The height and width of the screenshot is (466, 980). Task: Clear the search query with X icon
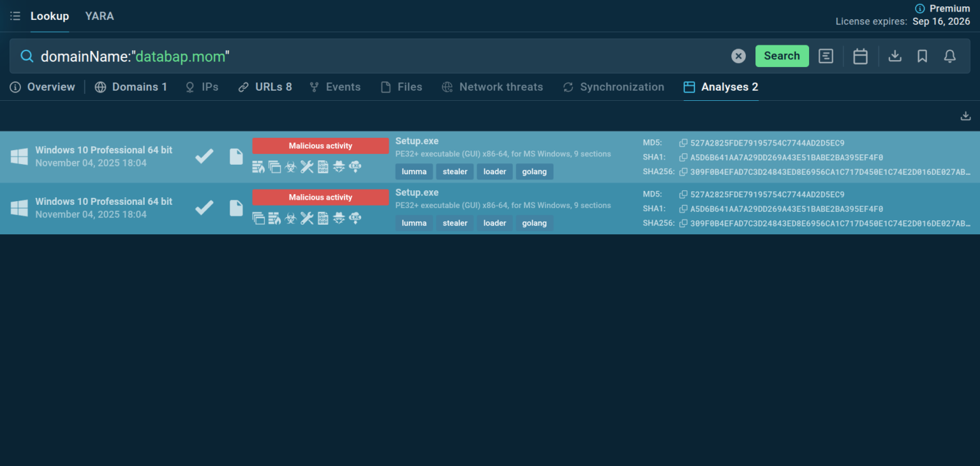738,56
